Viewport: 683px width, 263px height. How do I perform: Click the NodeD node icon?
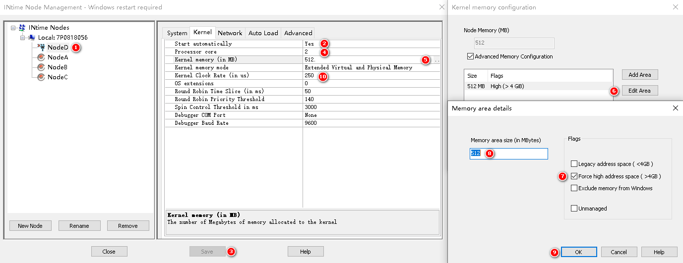(41, 47)
